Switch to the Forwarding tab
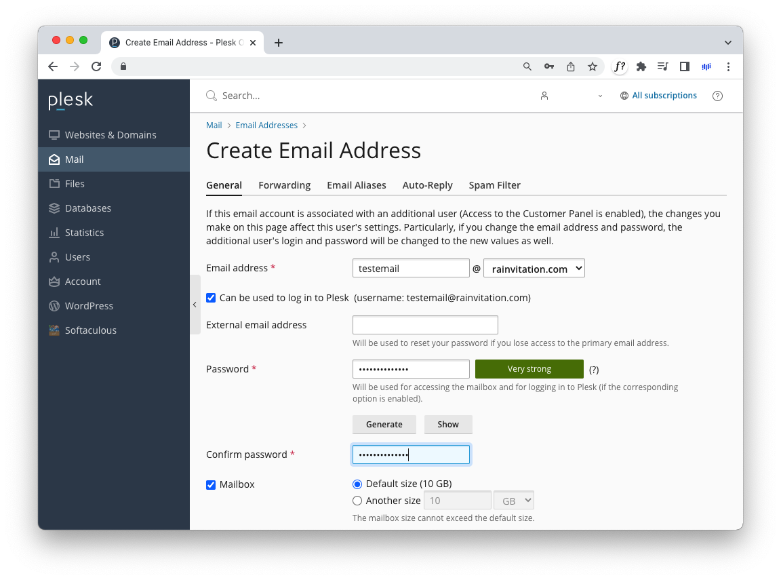The width and height of the screenshot is (781, 580). pos(284,185)
